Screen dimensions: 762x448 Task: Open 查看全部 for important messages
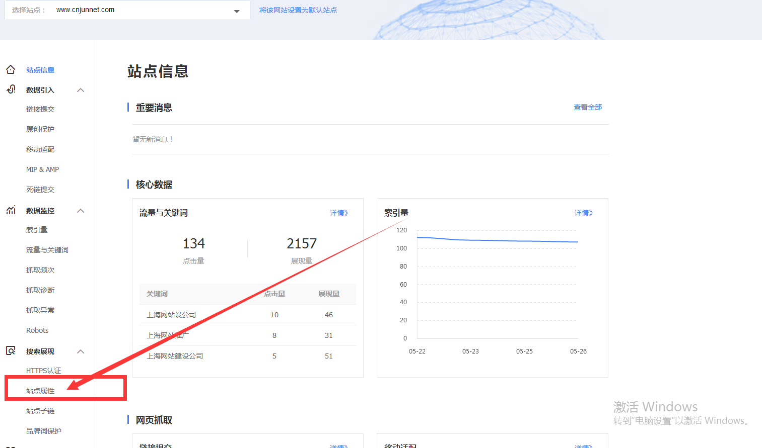click(587, 107)
